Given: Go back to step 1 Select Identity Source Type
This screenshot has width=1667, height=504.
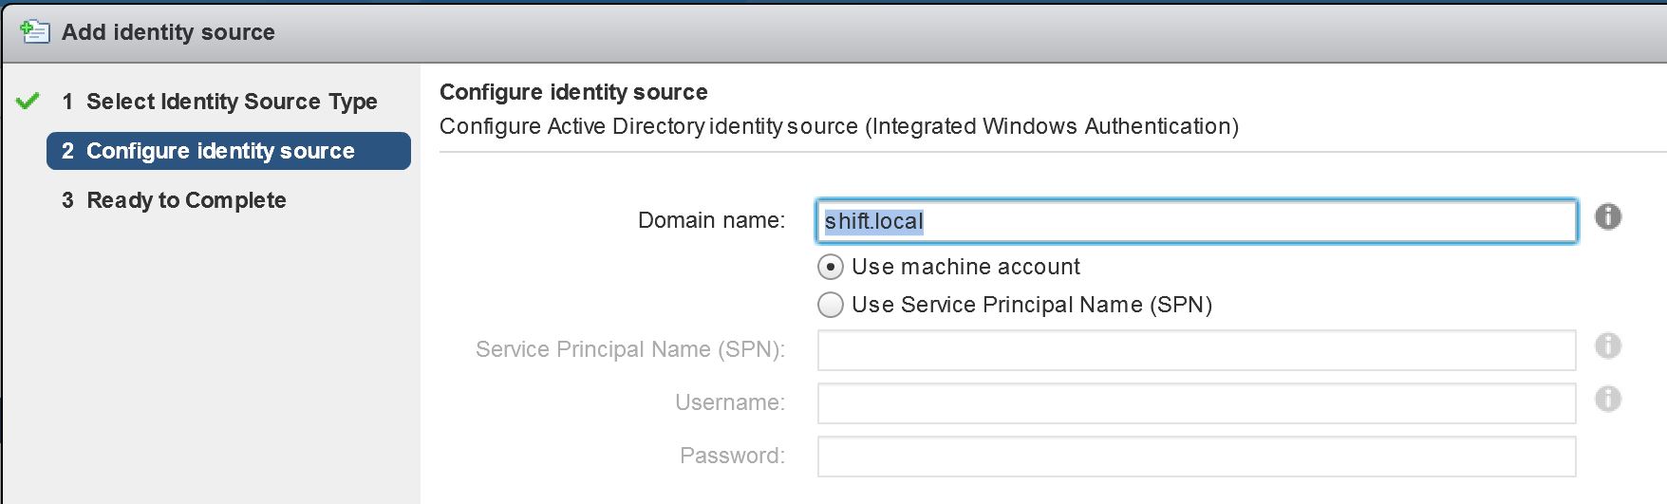Looking at the screenshot, I should click(x=219, y=102).
